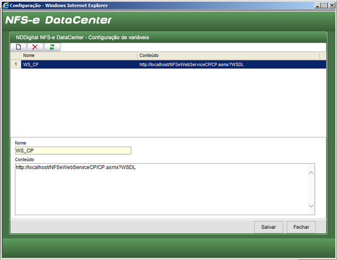
Task: Click the Salvar button
Action: point(268,227)
